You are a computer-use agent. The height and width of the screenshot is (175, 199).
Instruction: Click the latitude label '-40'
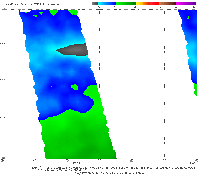2,158
